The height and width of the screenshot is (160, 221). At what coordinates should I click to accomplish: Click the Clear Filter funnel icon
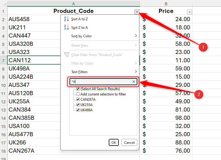[66, 55]
